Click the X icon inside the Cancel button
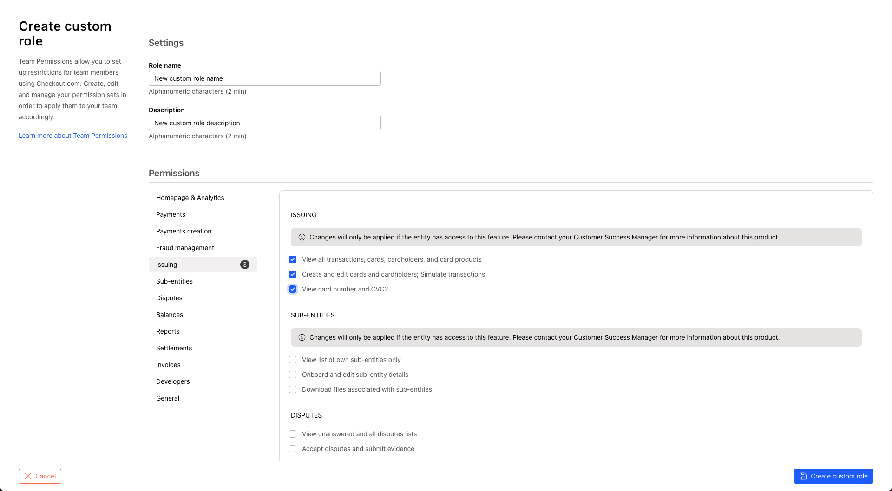The image size is (892, 491). tap(28, 476)
